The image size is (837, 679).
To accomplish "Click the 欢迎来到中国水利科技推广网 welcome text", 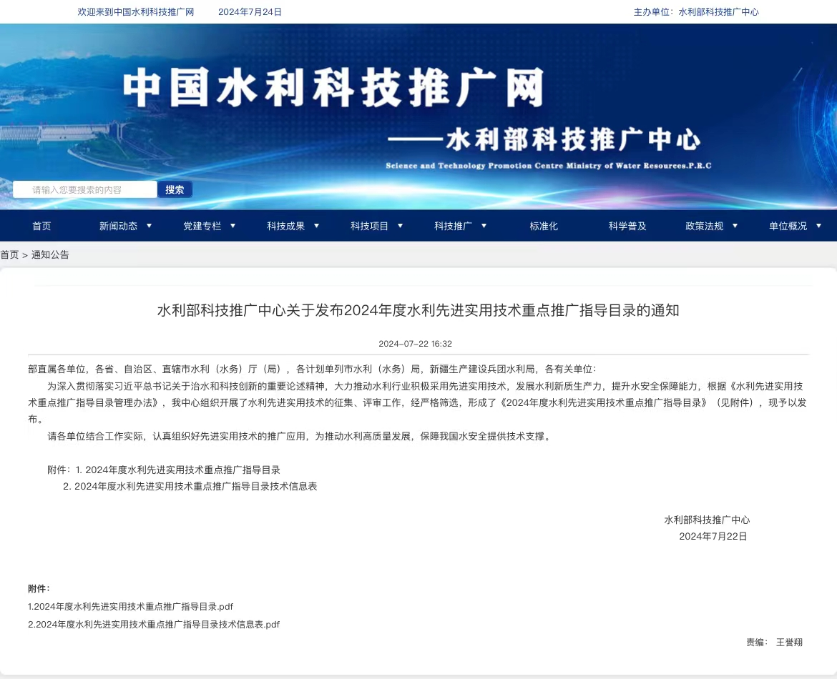I will tap(136, 11).
